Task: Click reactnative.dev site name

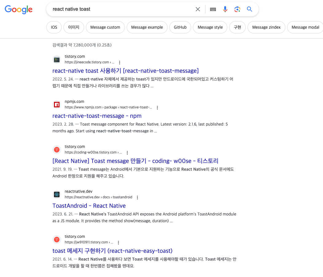Action: tap(79, 191)
